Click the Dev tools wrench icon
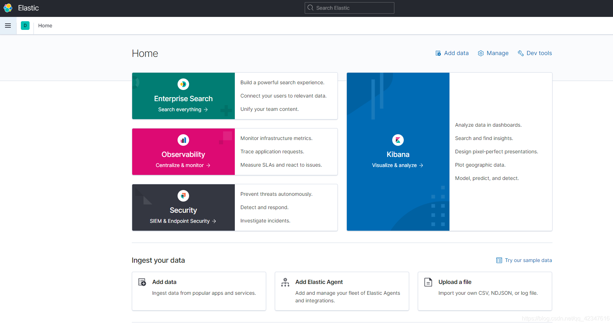613x325 pixels. pos(521,53)
